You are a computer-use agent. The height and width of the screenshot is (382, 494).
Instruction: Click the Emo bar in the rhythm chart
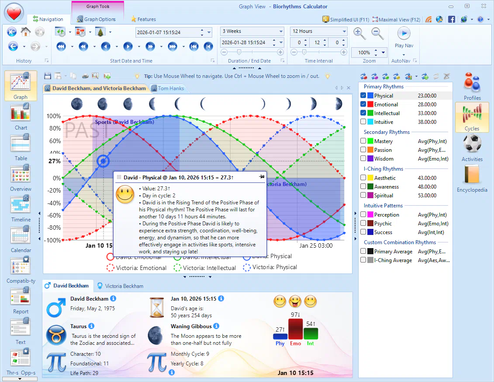(x=295, y=328)
